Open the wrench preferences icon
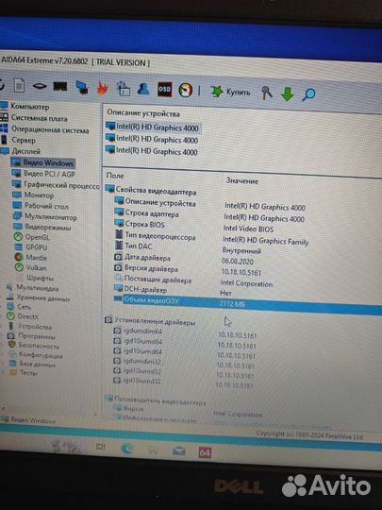 tap(267, 93)
